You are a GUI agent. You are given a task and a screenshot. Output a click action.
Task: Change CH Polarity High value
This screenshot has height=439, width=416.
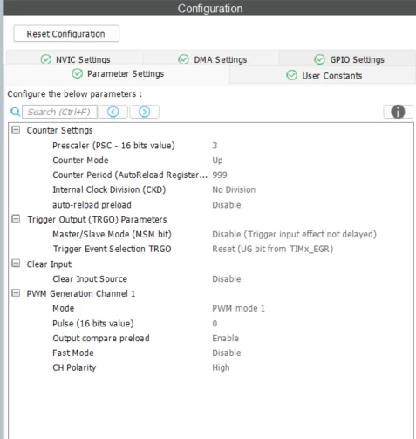click(221, 367)
